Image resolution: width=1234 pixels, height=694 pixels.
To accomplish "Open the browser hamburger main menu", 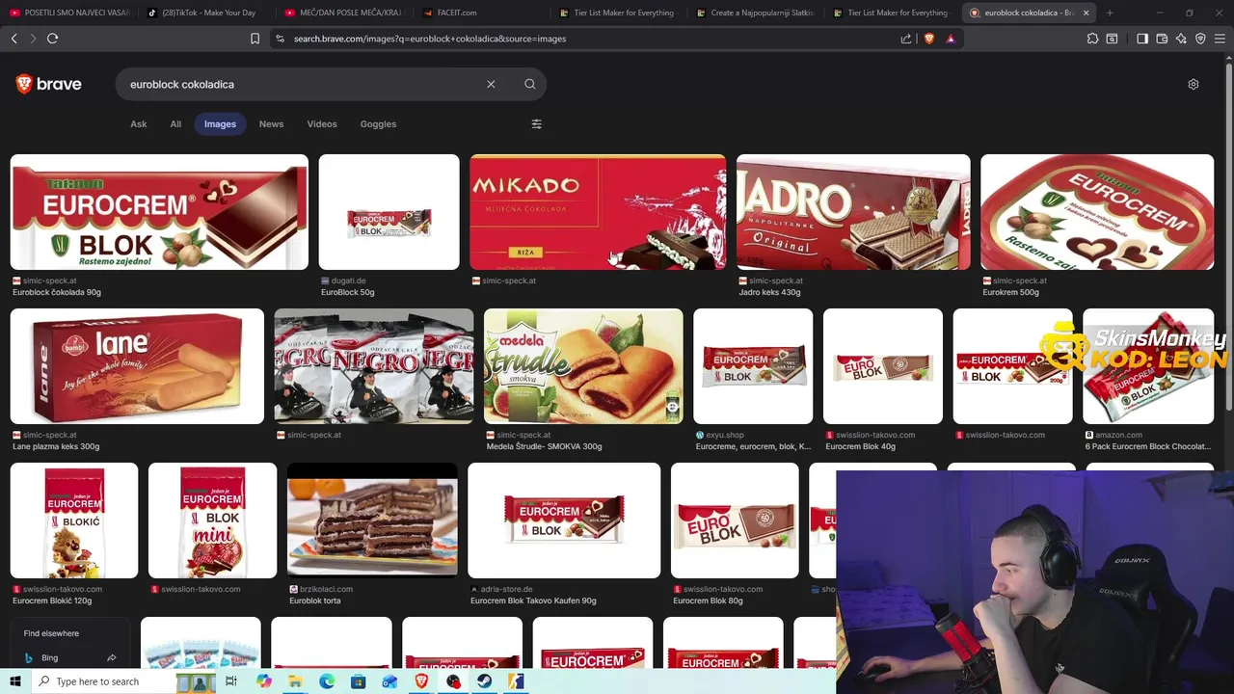I will pos(1220,39).
